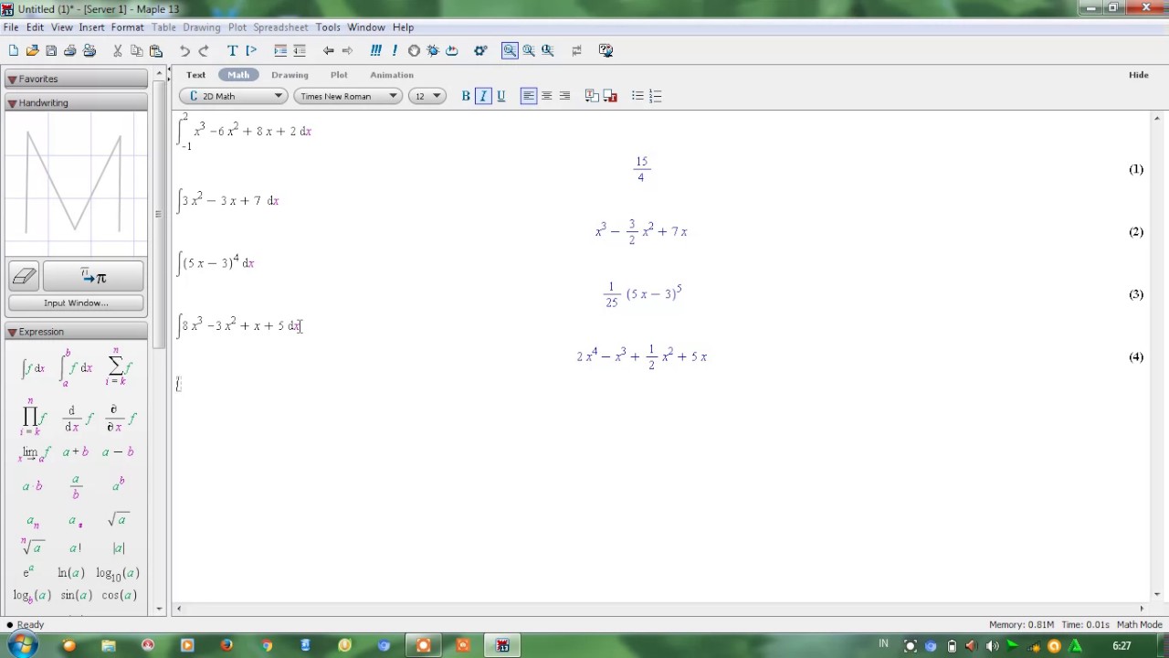Image resolution: width=1169 pixels, height=658 pixels.
Task: Go back with left arrow icon
Action: pyautogui.click(x=328, y=50)
